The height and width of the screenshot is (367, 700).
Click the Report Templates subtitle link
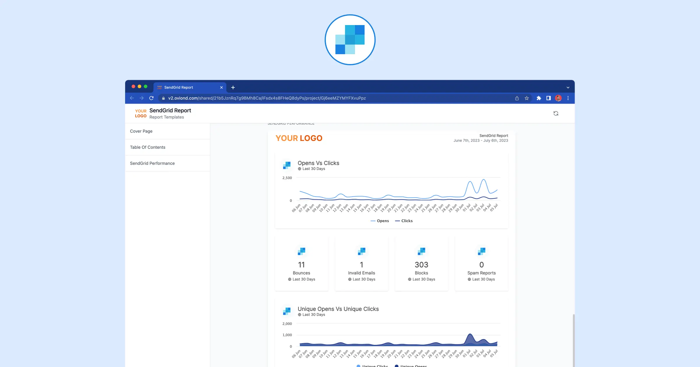(167, 117)
